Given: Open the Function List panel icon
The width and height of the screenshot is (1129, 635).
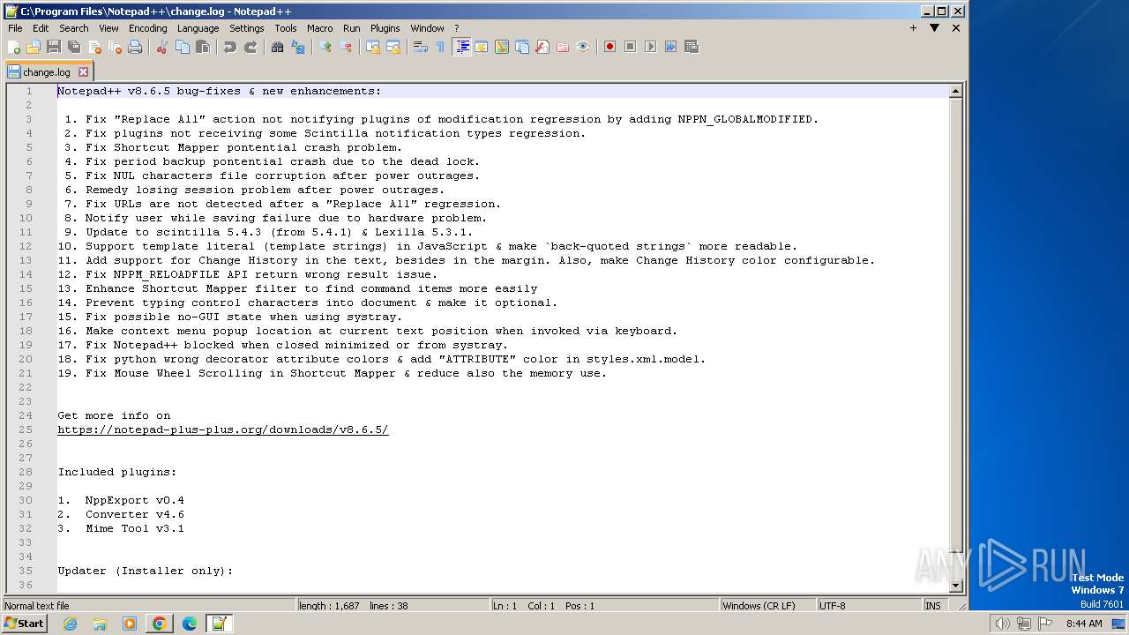Looking at the screenshot, I should [x=542, y=47].
